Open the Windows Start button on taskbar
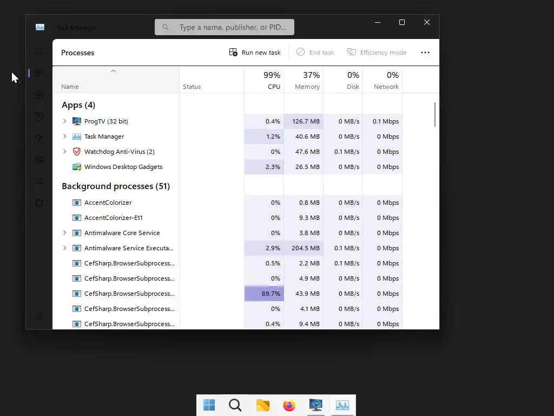554x416 pixels. click(x=209, y=405)
